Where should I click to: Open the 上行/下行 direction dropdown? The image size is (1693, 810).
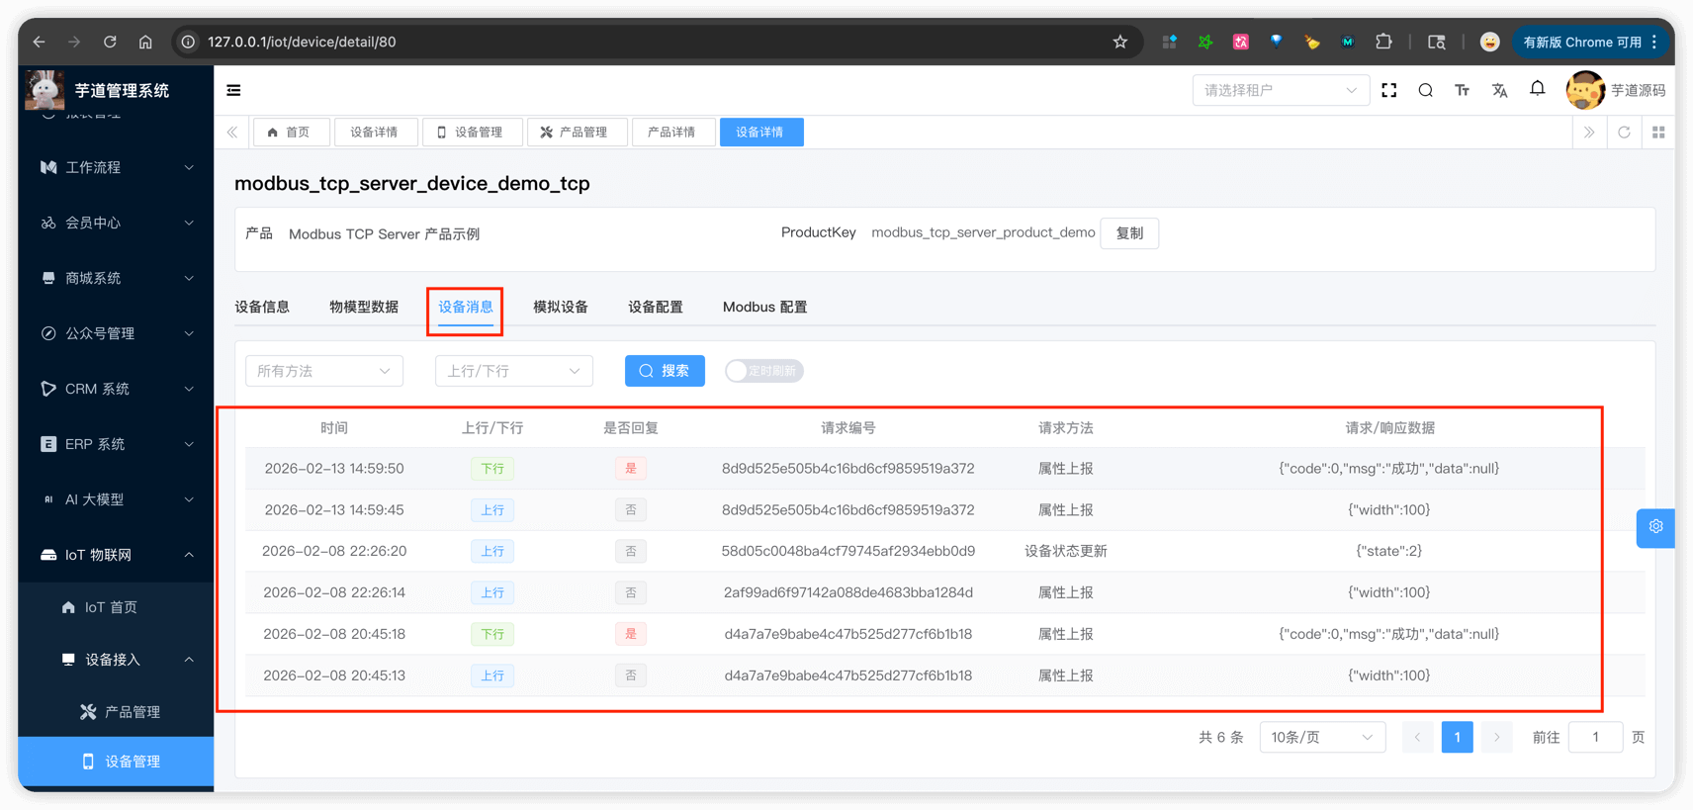[x=513, y=371]
